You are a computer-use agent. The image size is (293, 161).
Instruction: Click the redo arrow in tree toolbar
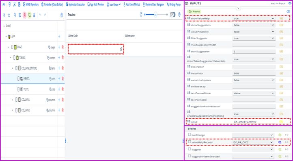[45, 15]
